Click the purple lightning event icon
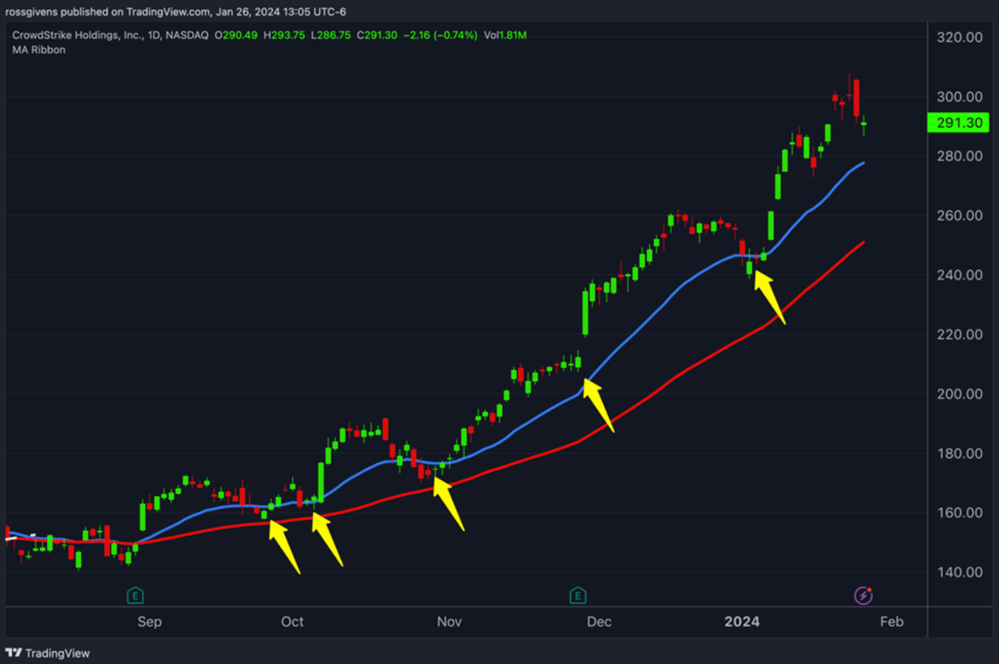999x664 pixels. point(863,596)
